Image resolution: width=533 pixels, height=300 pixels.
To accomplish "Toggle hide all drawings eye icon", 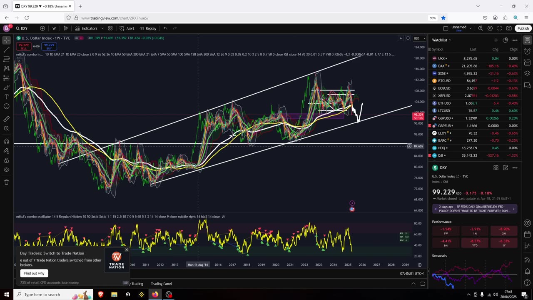I will 6,170.
